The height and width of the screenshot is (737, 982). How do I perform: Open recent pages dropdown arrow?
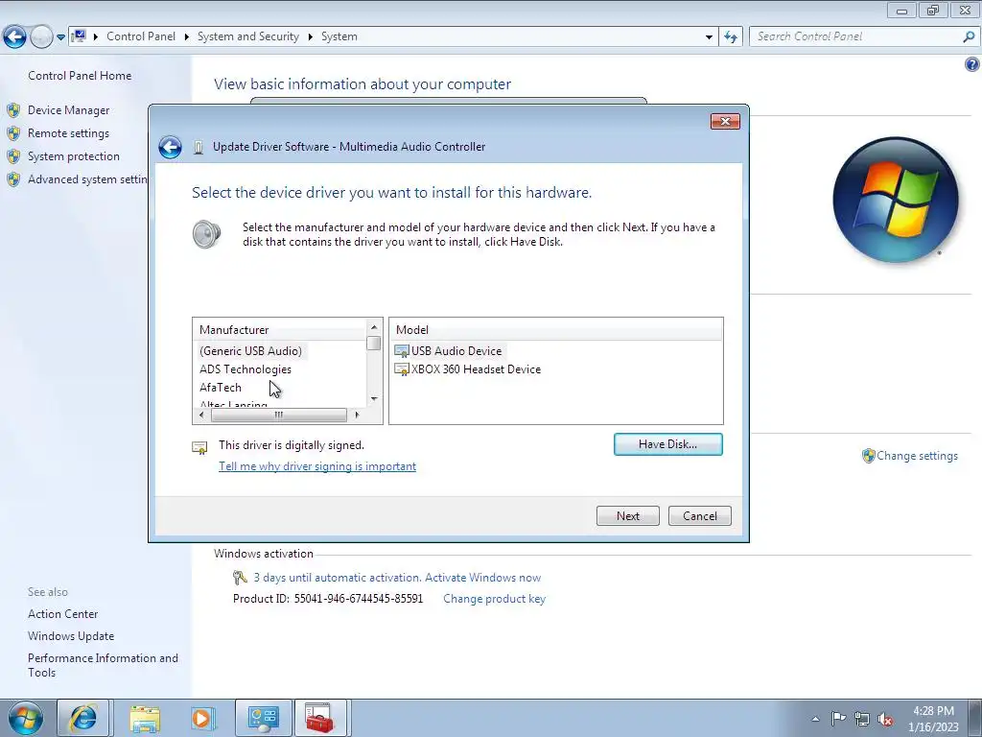(x=60, y=37)
